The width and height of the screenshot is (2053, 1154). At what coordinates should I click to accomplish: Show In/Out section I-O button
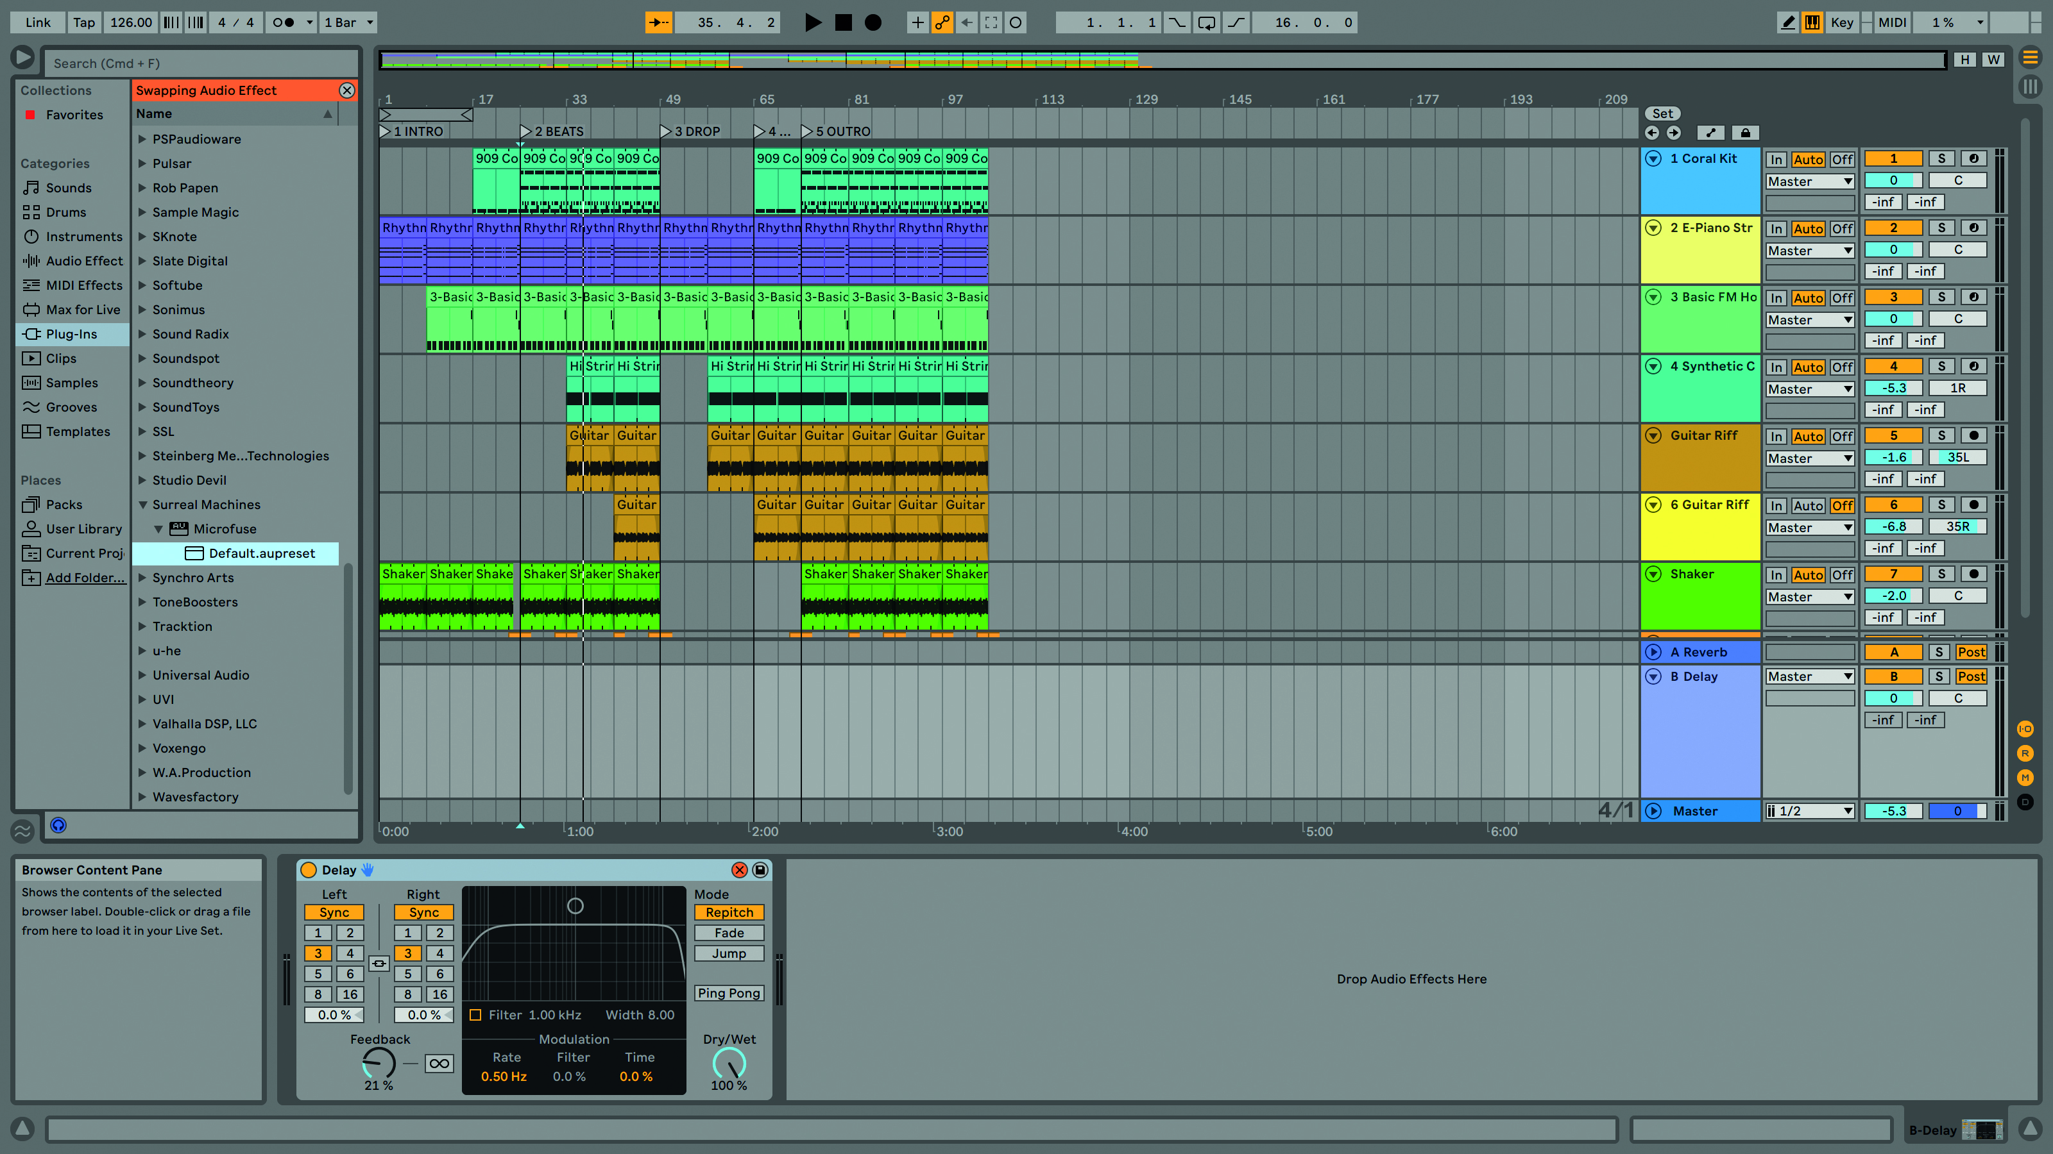point(2025,729)
